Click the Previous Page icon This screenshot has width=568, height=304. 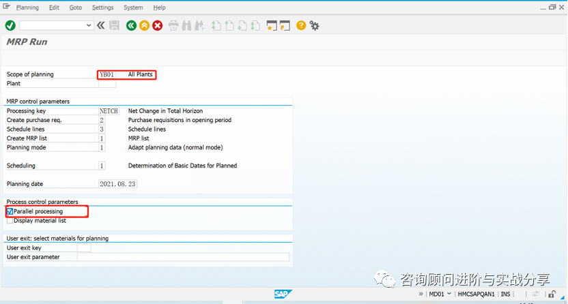(229, 26)
